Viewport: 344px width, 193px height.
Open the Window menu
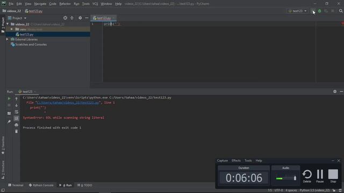click(106, 4)
